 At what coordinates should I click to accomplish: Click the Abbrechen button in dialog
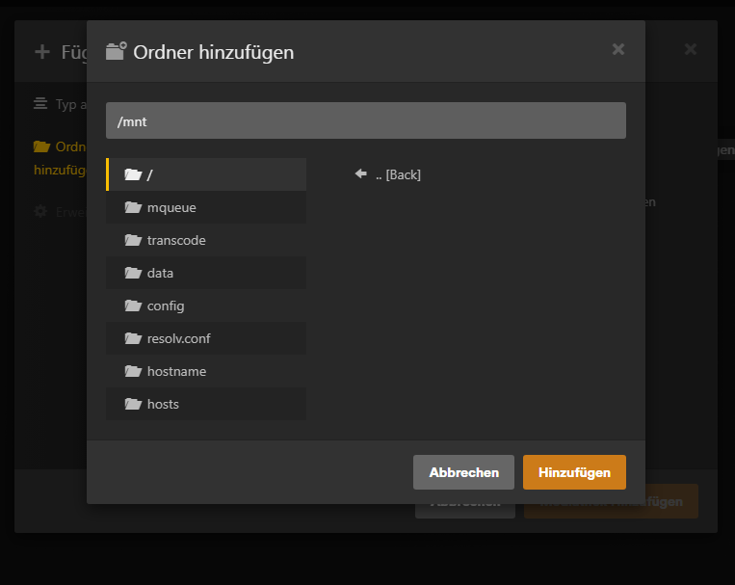click(x=463, y=472)
